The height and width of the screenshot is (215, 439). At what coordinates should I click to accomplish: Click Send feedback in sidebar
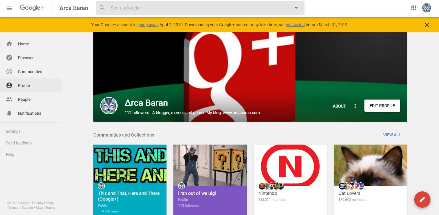pos(19,143)
